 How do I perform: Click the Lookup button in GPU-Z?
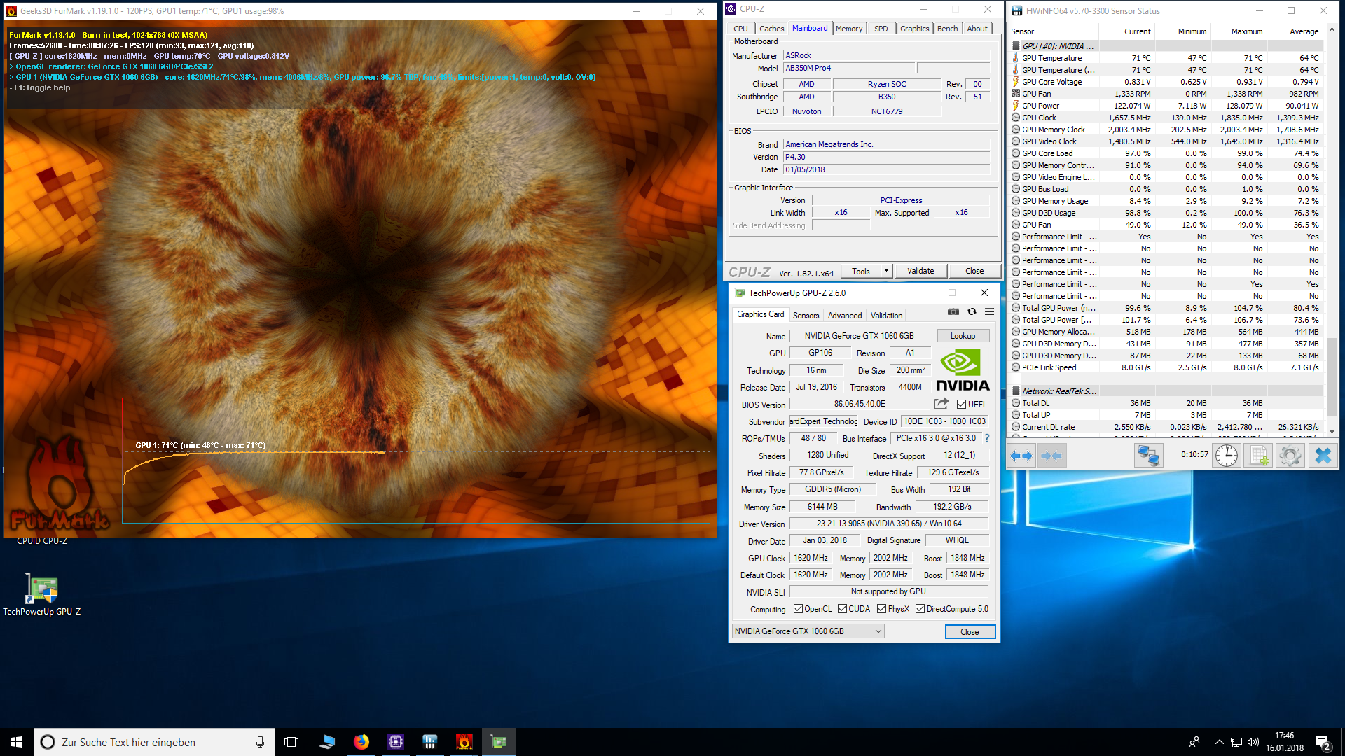click(x=963, y=336)
